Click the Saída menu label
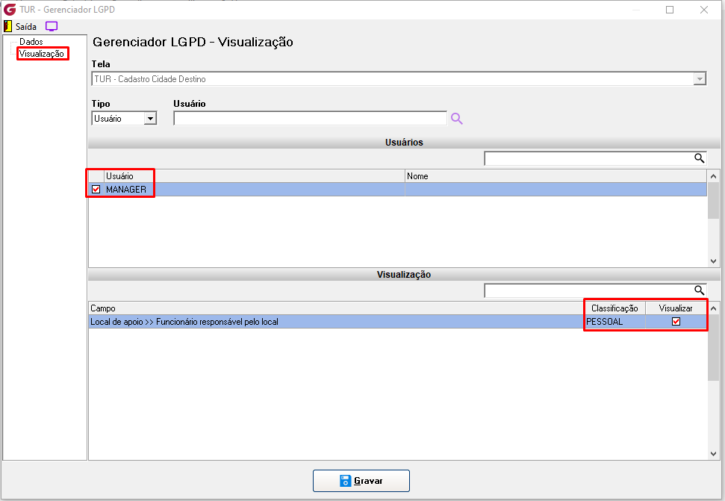The image size is (725, 501). coord(26,26)
